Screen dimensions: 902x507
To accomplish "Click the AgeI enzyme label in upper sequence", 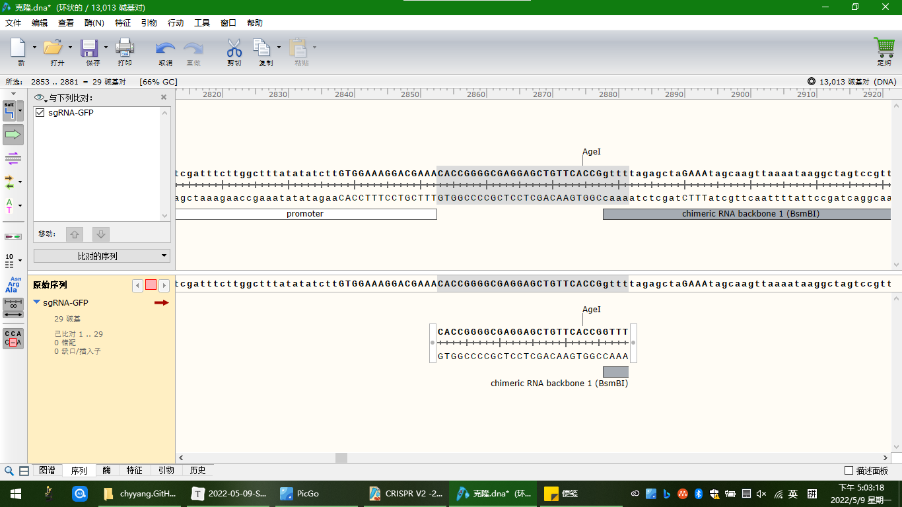I will point(592,152).
